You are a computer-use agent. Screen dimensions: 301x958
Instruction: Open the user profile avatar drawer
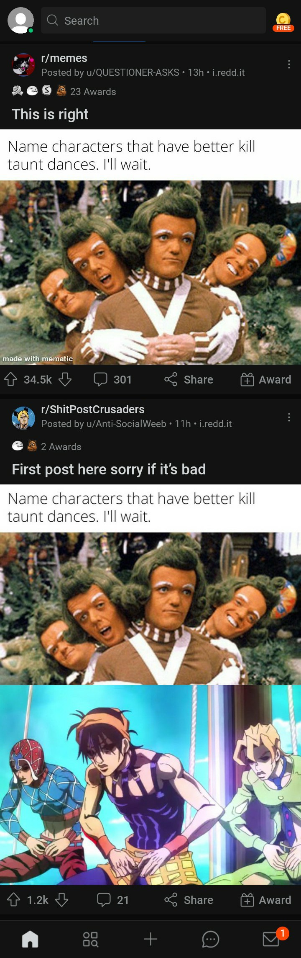tap(20, 20)
